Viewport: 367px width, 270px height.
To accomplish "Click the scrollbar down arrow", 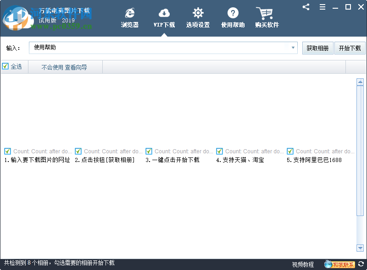I will (x=360, y=248).
